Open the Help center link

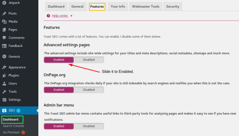(x=60, y=16)
